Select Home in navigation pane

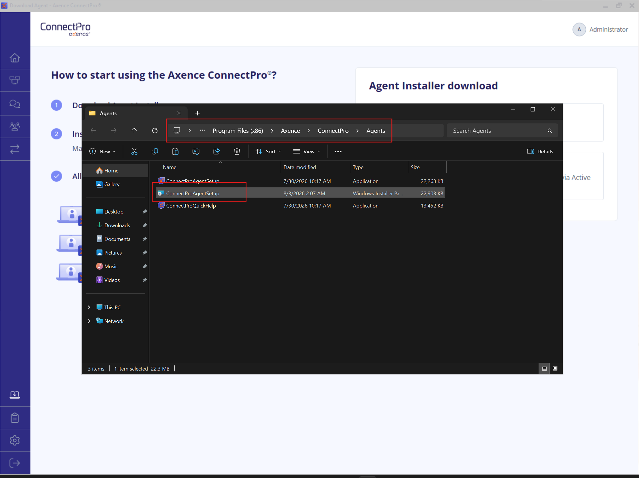pyautogui.click(x=116, y=170)
